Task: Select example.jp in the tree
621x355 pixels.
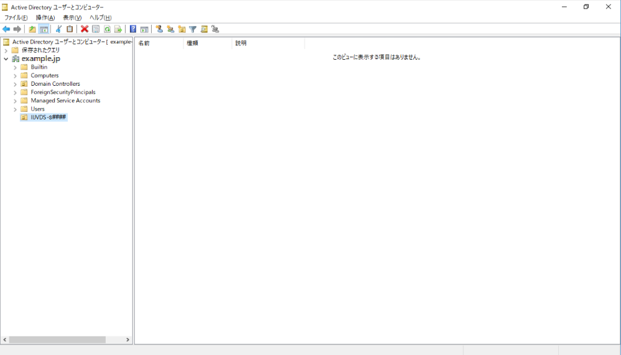Action: 41,58
